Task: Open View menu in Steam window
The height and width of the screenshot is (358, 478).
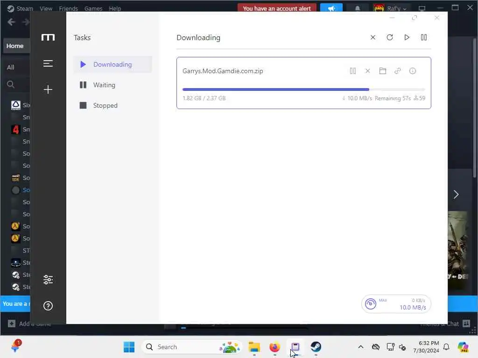Action: 46,8
